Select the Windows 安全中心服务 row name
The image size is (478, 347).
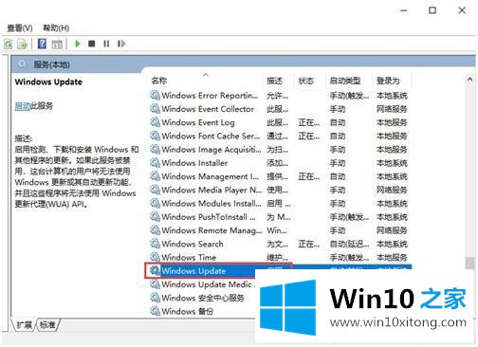coord(203,298)
